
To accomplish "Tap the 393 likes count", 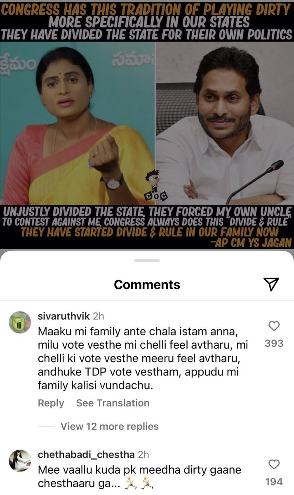I will 274,343.
